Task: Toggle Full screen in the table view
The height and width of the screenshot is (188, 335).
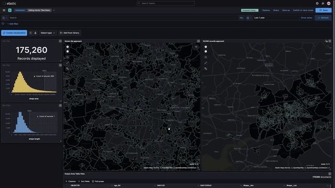Action: click(x=98, y=181)
